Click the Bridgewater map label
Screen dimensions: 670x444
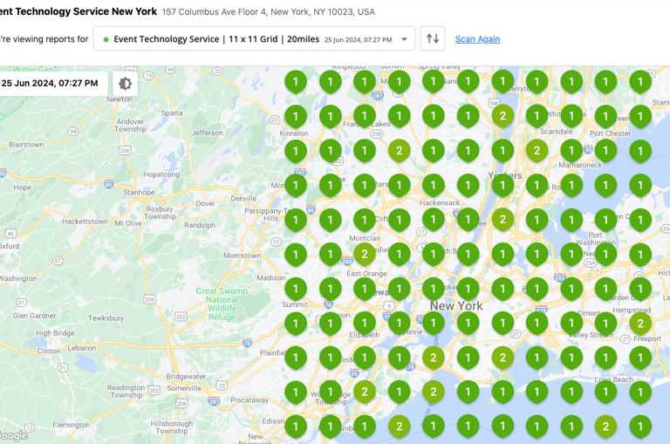[x=186, y=377]
